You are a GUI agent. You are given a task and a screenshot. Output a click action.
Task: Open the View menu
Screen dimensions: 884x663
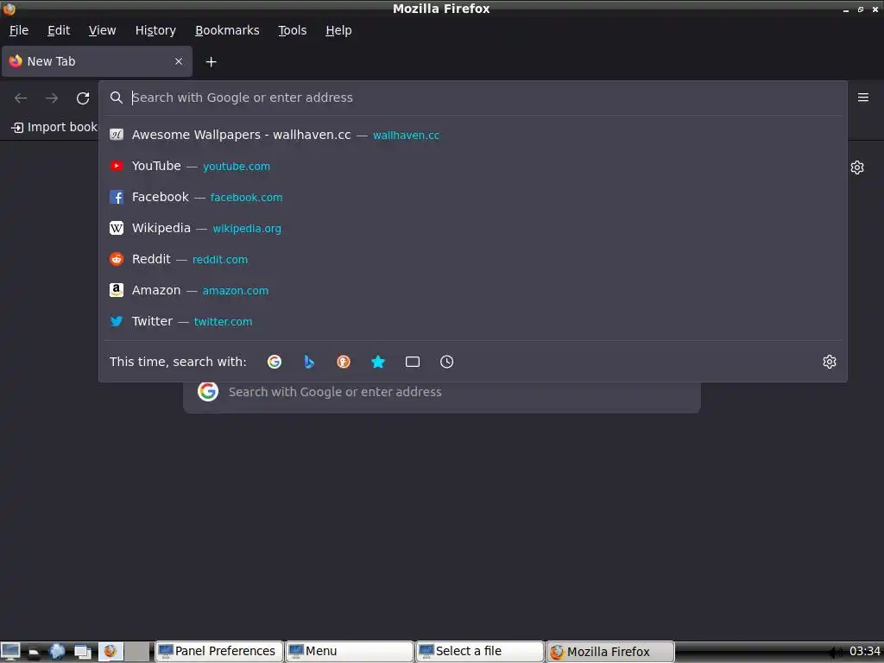tap(102, 30)
